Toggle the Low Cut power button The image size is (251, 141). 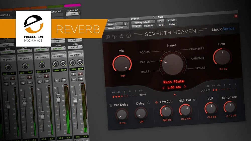(156, 102)
